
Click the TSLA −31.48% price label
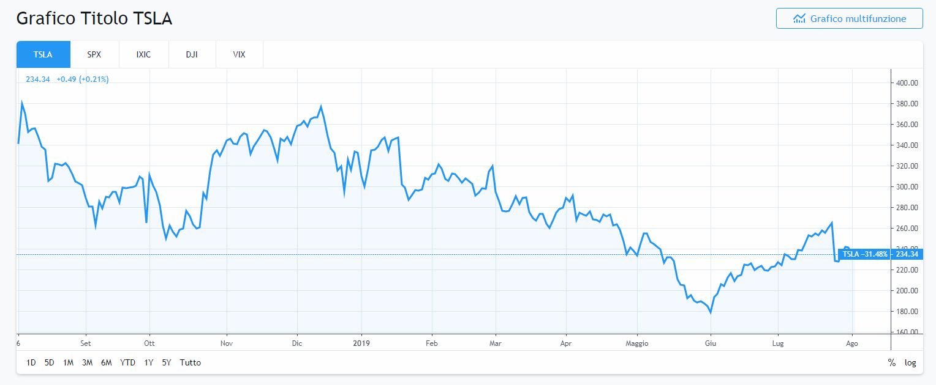tap(864, 254)
